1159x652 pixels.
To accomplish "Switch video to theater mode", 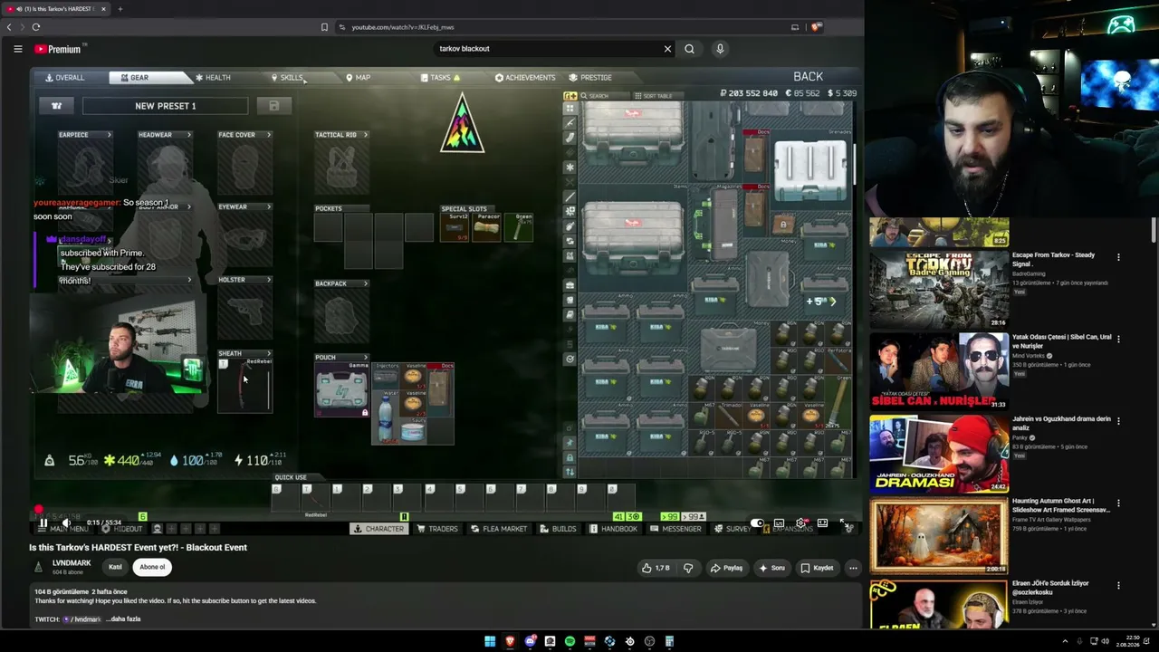I will (822, 523).
